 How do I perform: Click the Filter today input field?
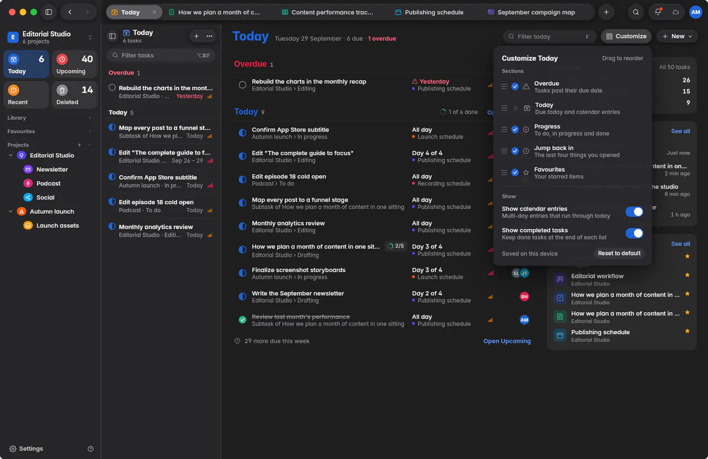pyautogui.click(x=549, y=36)
